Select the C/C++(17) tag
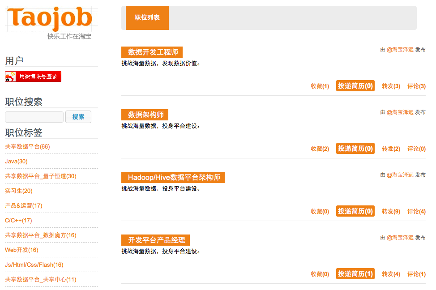The image size is (436, 290). [18, 221]
